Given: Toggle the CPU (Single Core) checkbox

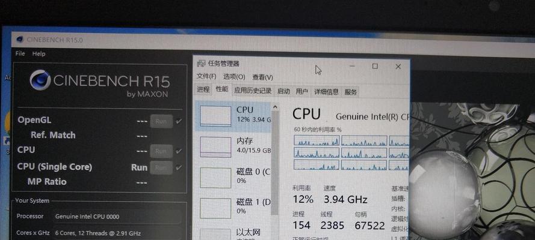Looking at the screenshot, I should 179,167.
